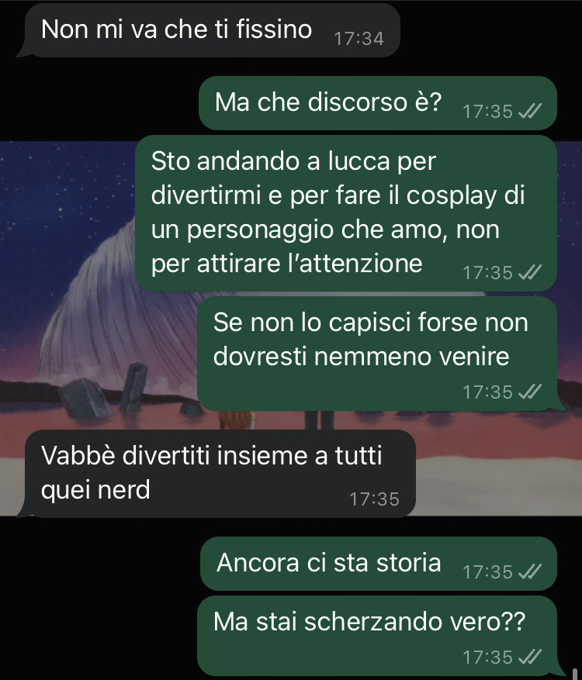Viewport: 582px width, 680px height.
Task: Tap the timestamp on "Ancora ci sta storia"
Action: (488, 571)
